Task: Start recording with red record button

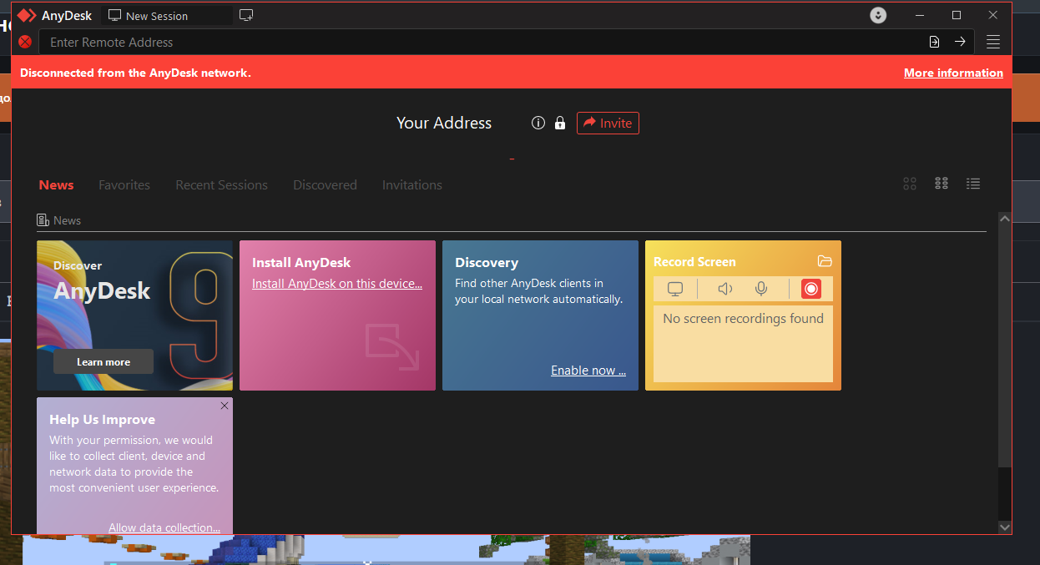Action: click(810, 289)
